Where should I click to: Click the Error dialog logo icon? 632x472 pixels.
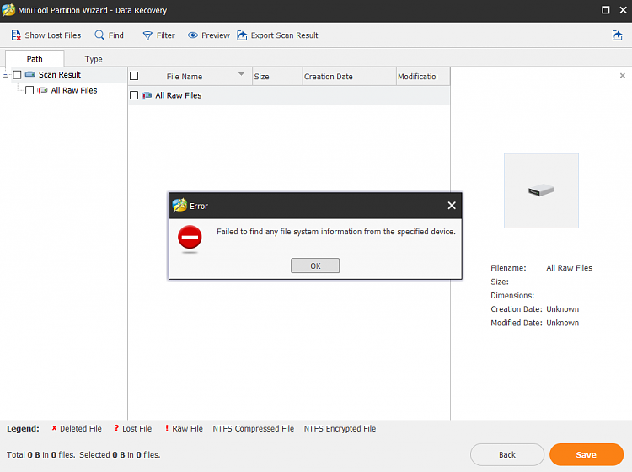(179, 206)
